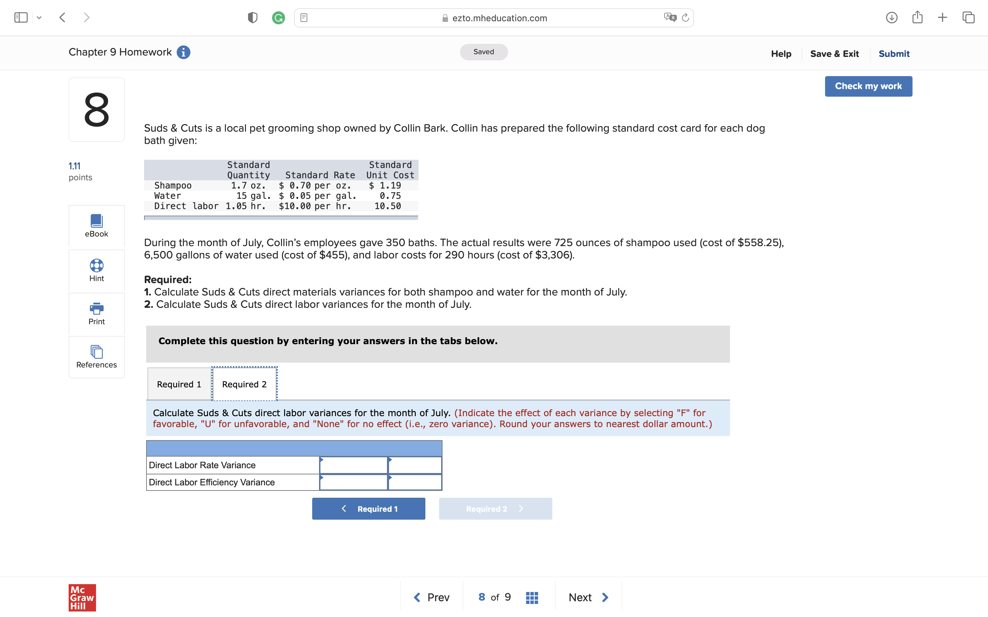Image resolution: width=988 pixels, height=617 pixels.
Task: Expand sidebar options dropdown chevron
Action: click(x=39, y=17)
